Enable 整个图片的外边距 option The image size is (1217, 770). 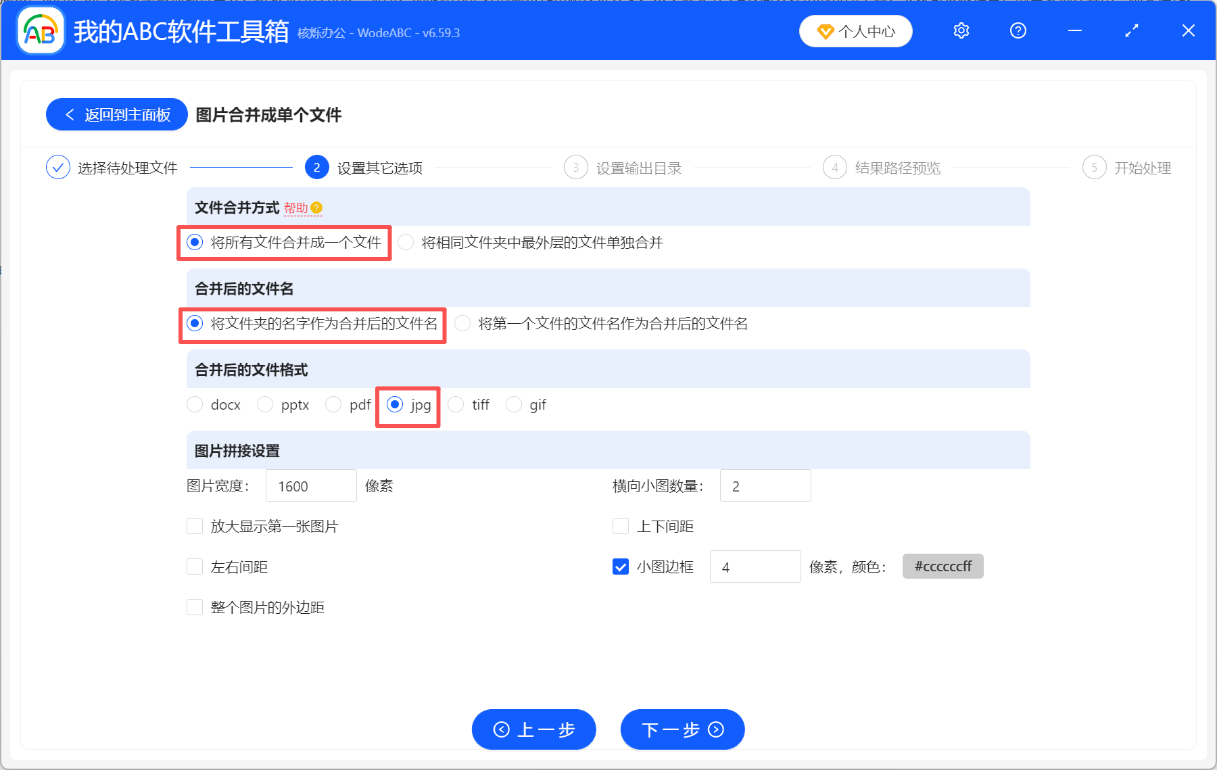click(194, 607)
